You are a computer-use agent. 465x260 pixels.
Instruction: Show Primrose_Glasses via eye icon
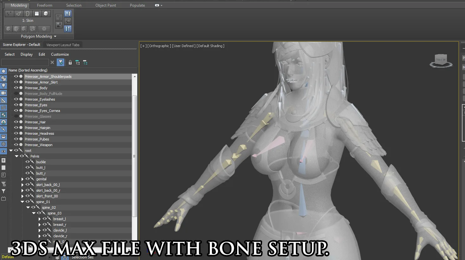click(x=16, y=116)
